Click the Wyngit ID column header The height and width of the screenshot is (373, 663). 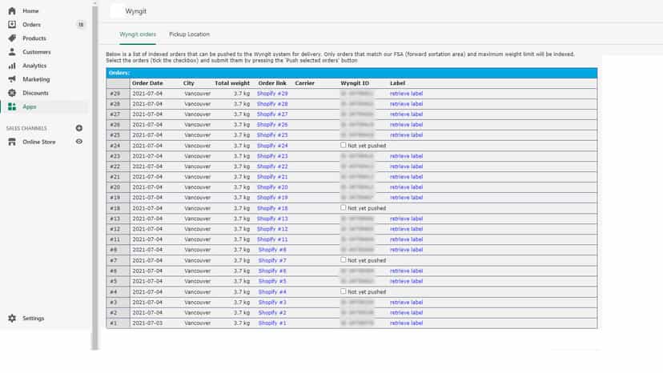pyautogui.click(x=355, y=83)
